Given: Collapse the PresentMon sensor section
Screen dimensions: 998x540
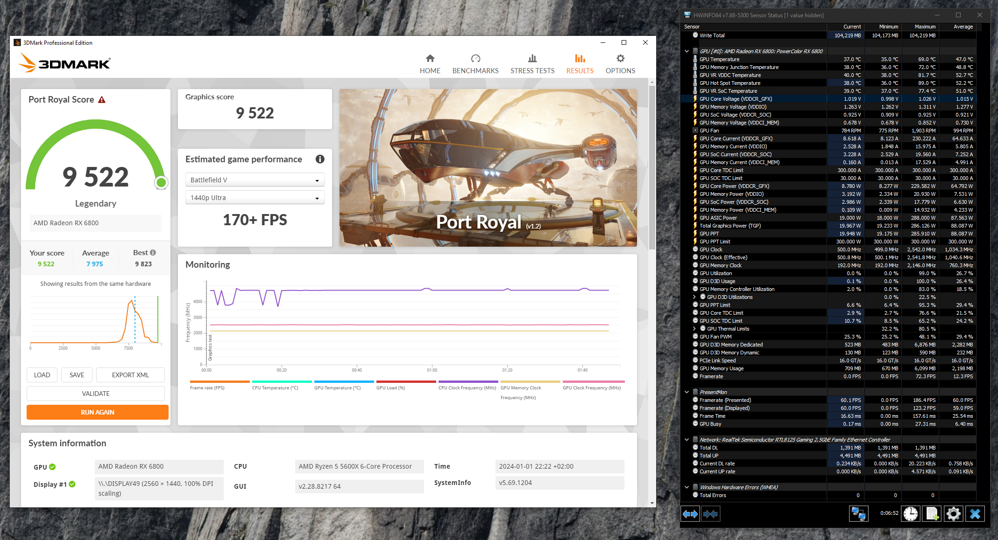Looking at the screenshot, I should tap(687, 392).
